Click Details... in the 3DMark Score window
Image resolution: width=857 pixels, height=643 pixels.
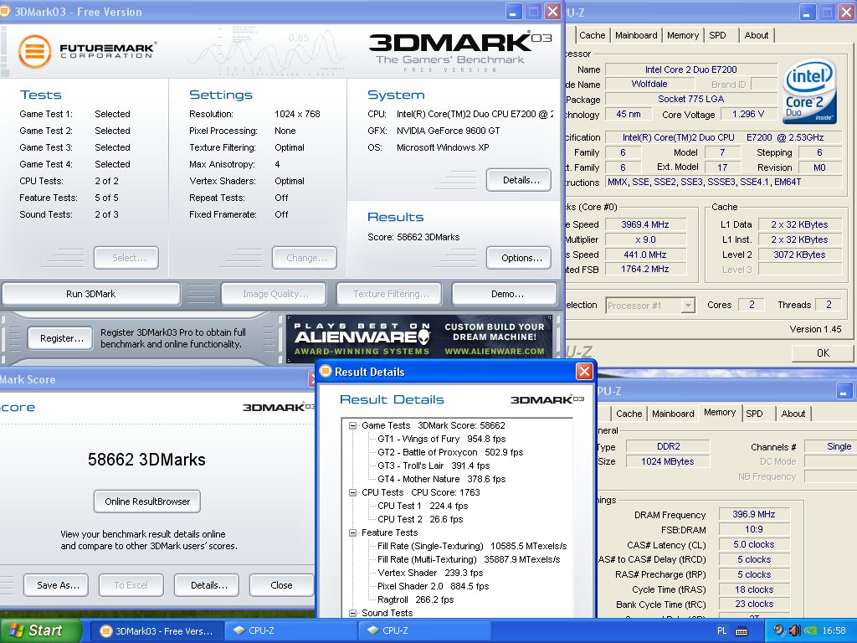(208, 585)
